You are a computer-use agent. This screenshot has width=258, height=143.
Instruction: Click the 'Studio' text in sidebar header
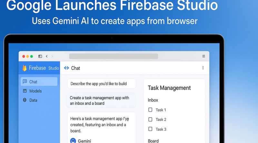tap(54, 68)
